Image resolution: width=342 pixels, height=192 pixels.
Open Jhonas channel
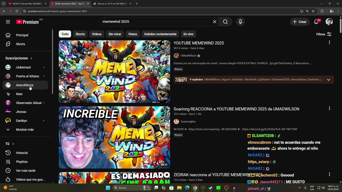click(25, 112)
